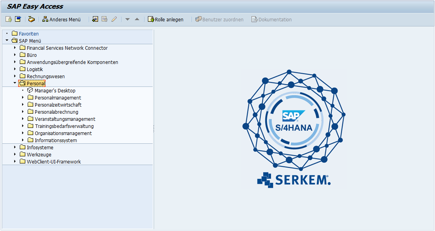Open the Manager's Desktop transaction

coord(55,91)
